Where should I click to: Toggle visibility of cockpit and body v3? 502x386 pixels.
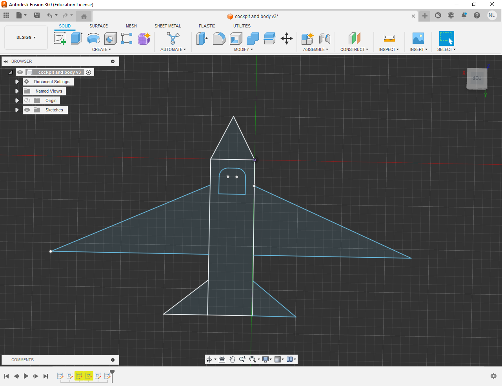20,72
